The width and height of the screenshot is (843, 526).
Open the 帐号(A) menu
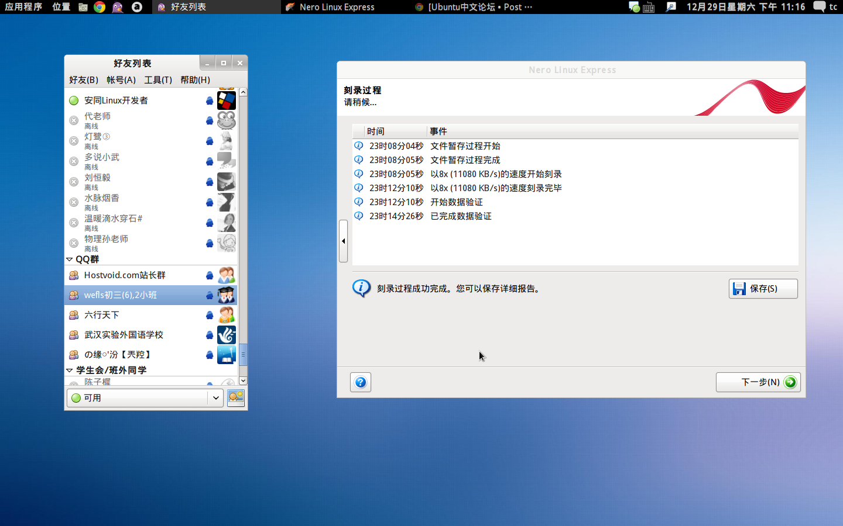pyautogui.click(x=121, y=80)
